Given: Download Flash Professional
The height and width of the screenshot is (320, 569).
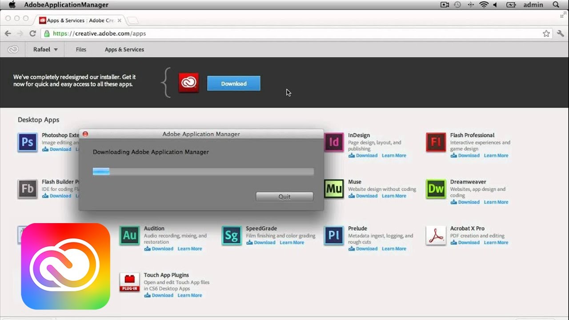Looking at the screenshot, I should tap(465, 156).
